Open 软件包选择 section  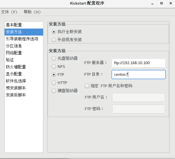point(24,81)
